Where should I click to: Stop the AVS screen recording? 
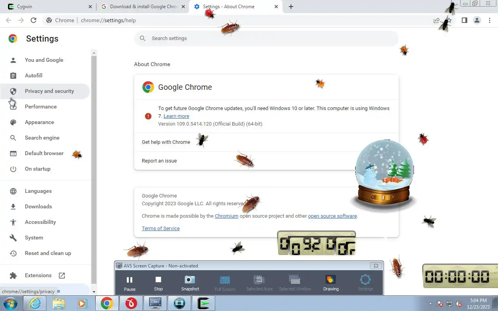[158, 283]
